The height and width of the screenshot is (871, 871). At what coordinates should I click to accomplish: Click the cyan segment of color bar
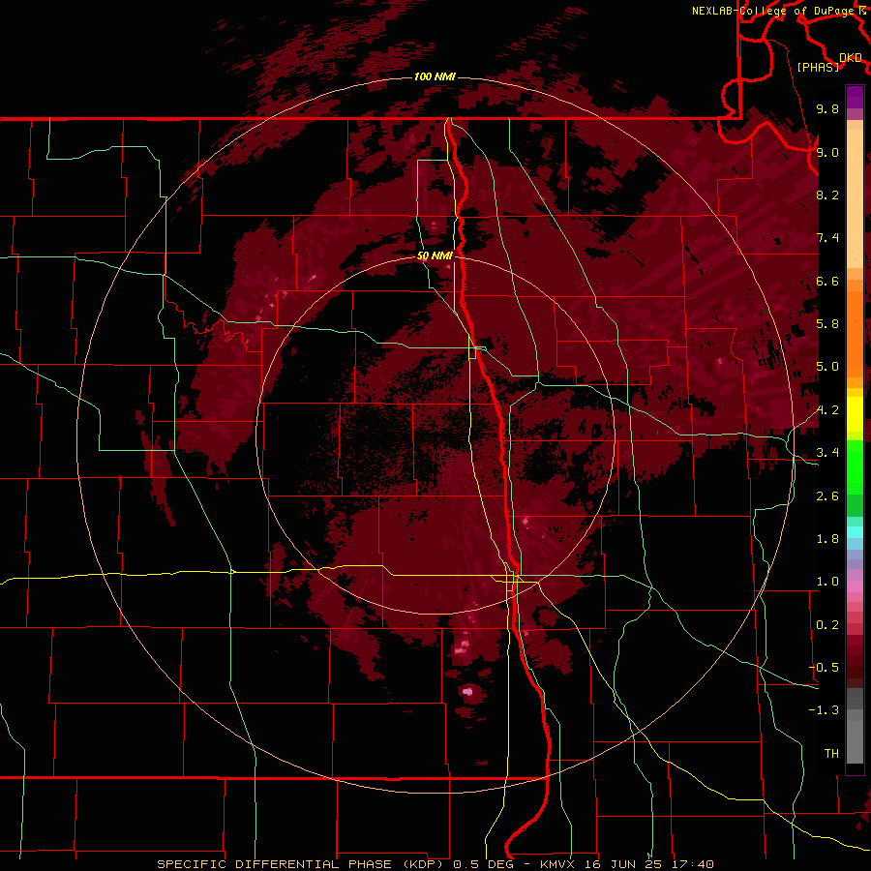[855, 532]
